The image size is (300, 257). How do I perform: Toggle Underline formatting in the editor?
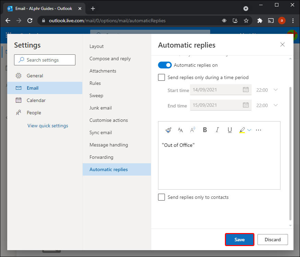[230, 130]
